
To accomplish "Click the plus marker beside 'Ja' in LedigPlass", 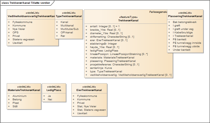I will (44, 96).
